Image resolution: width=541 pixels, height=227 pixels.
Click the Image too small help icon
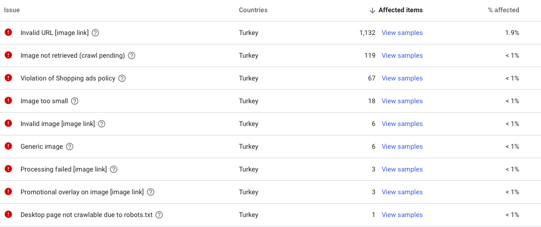(74, 101)
